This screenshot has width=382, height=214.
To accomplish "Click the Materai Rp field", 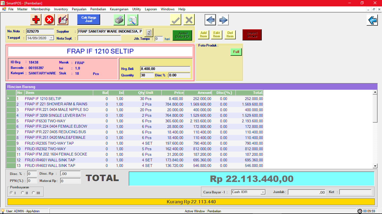I will tap(70, 181).
